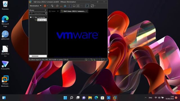The image size is (180, 101).
Task: Open the power options arrow beside Pause
Action: pos(48,6)
